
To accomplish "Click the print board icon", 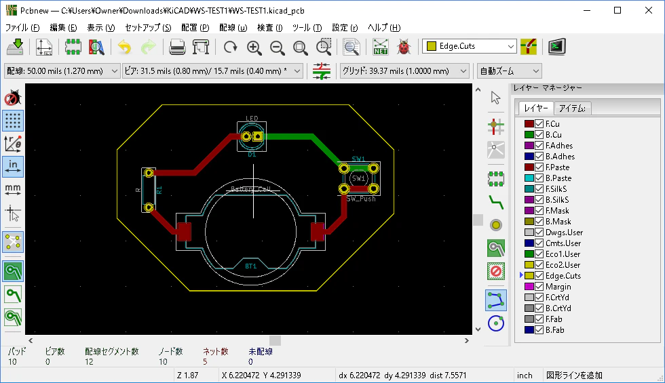I will 177,47.
